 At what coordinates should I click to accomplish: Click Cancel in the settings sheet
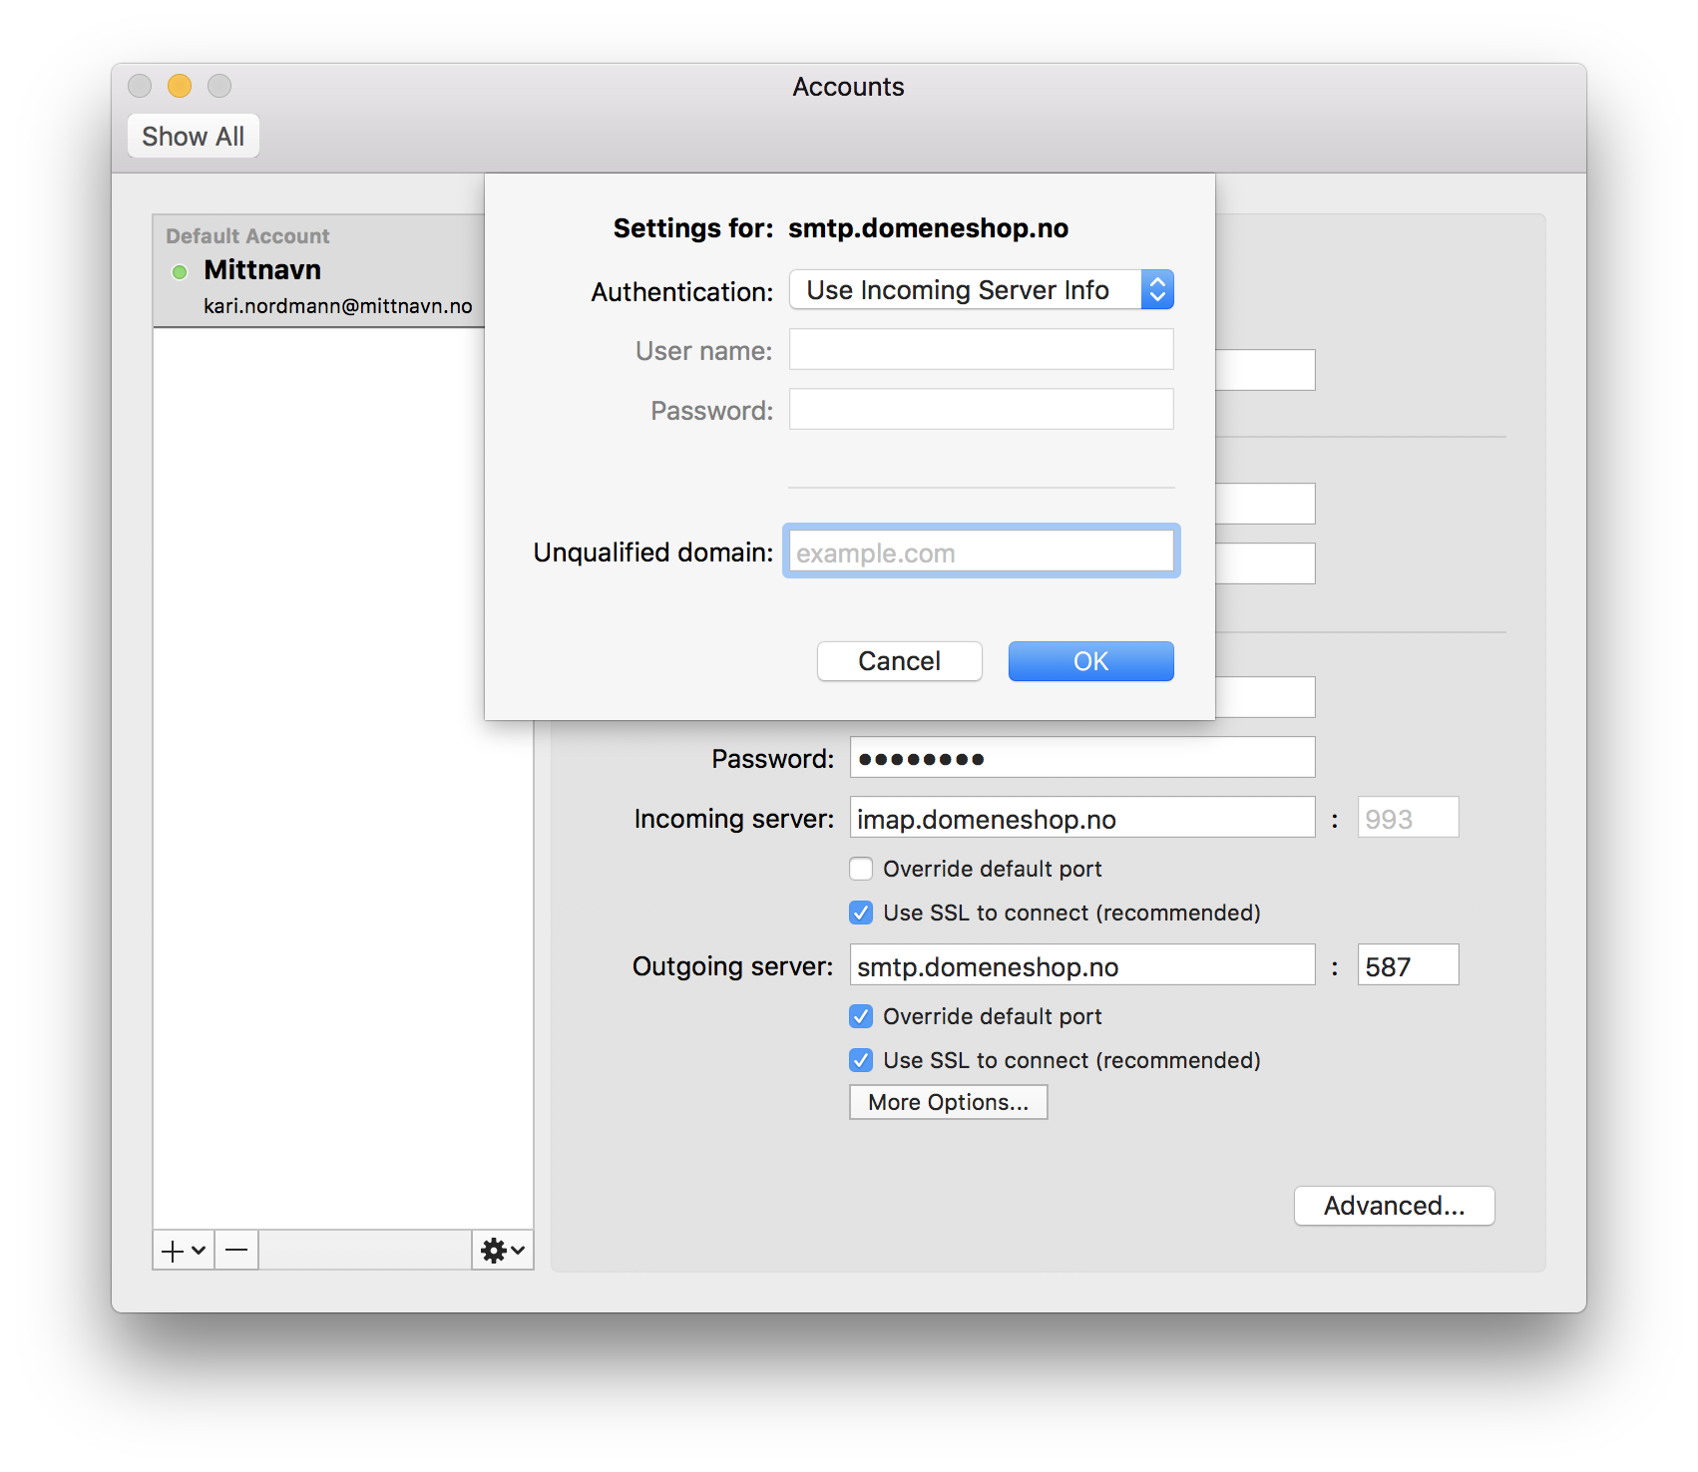900,661
